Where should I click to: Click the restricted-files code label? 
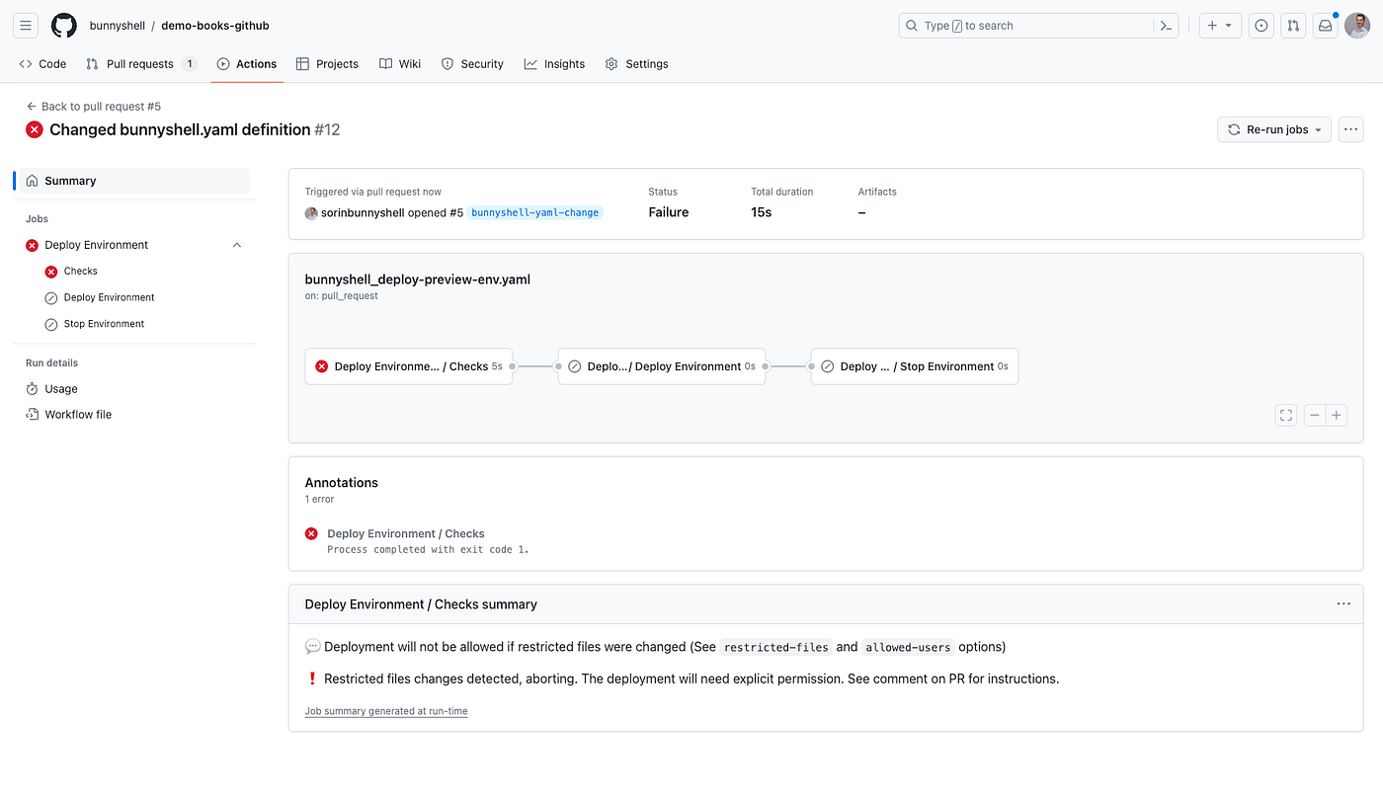[x=775, y=648]
